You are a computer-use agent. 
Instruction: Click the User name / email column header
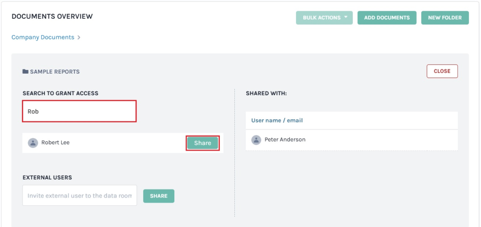(x=277, y=121)
